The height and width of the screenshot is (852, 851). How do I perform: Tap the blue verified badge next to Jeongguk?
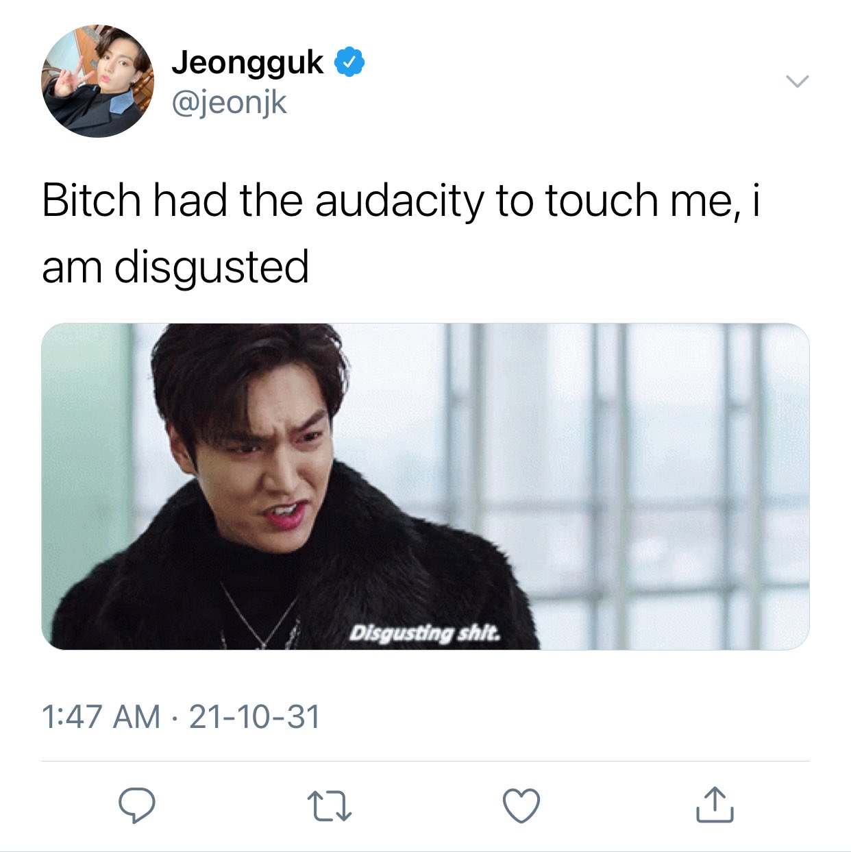coord(349,62)
